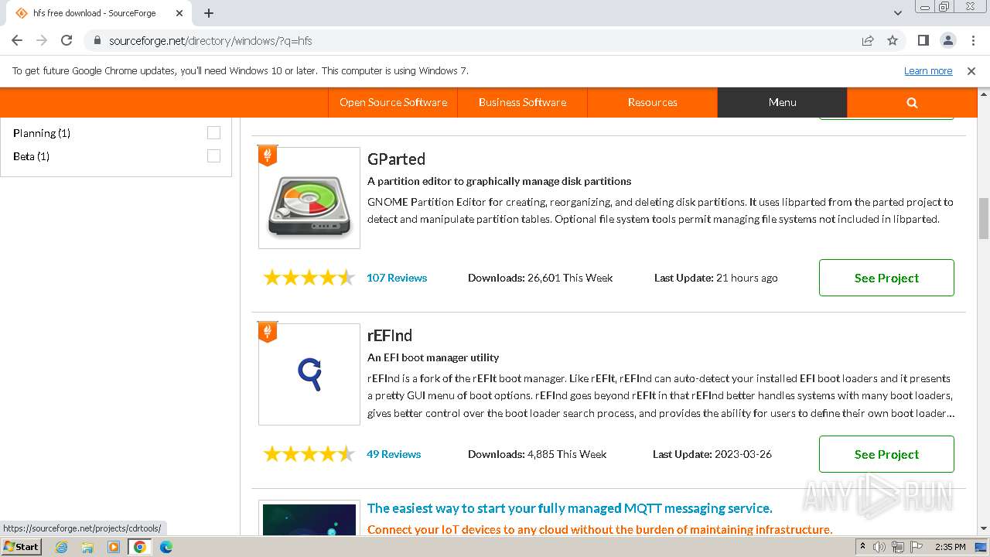Show hidden system tray icons
This screenshot has width=990, height=557.
(x=862, y=546)
